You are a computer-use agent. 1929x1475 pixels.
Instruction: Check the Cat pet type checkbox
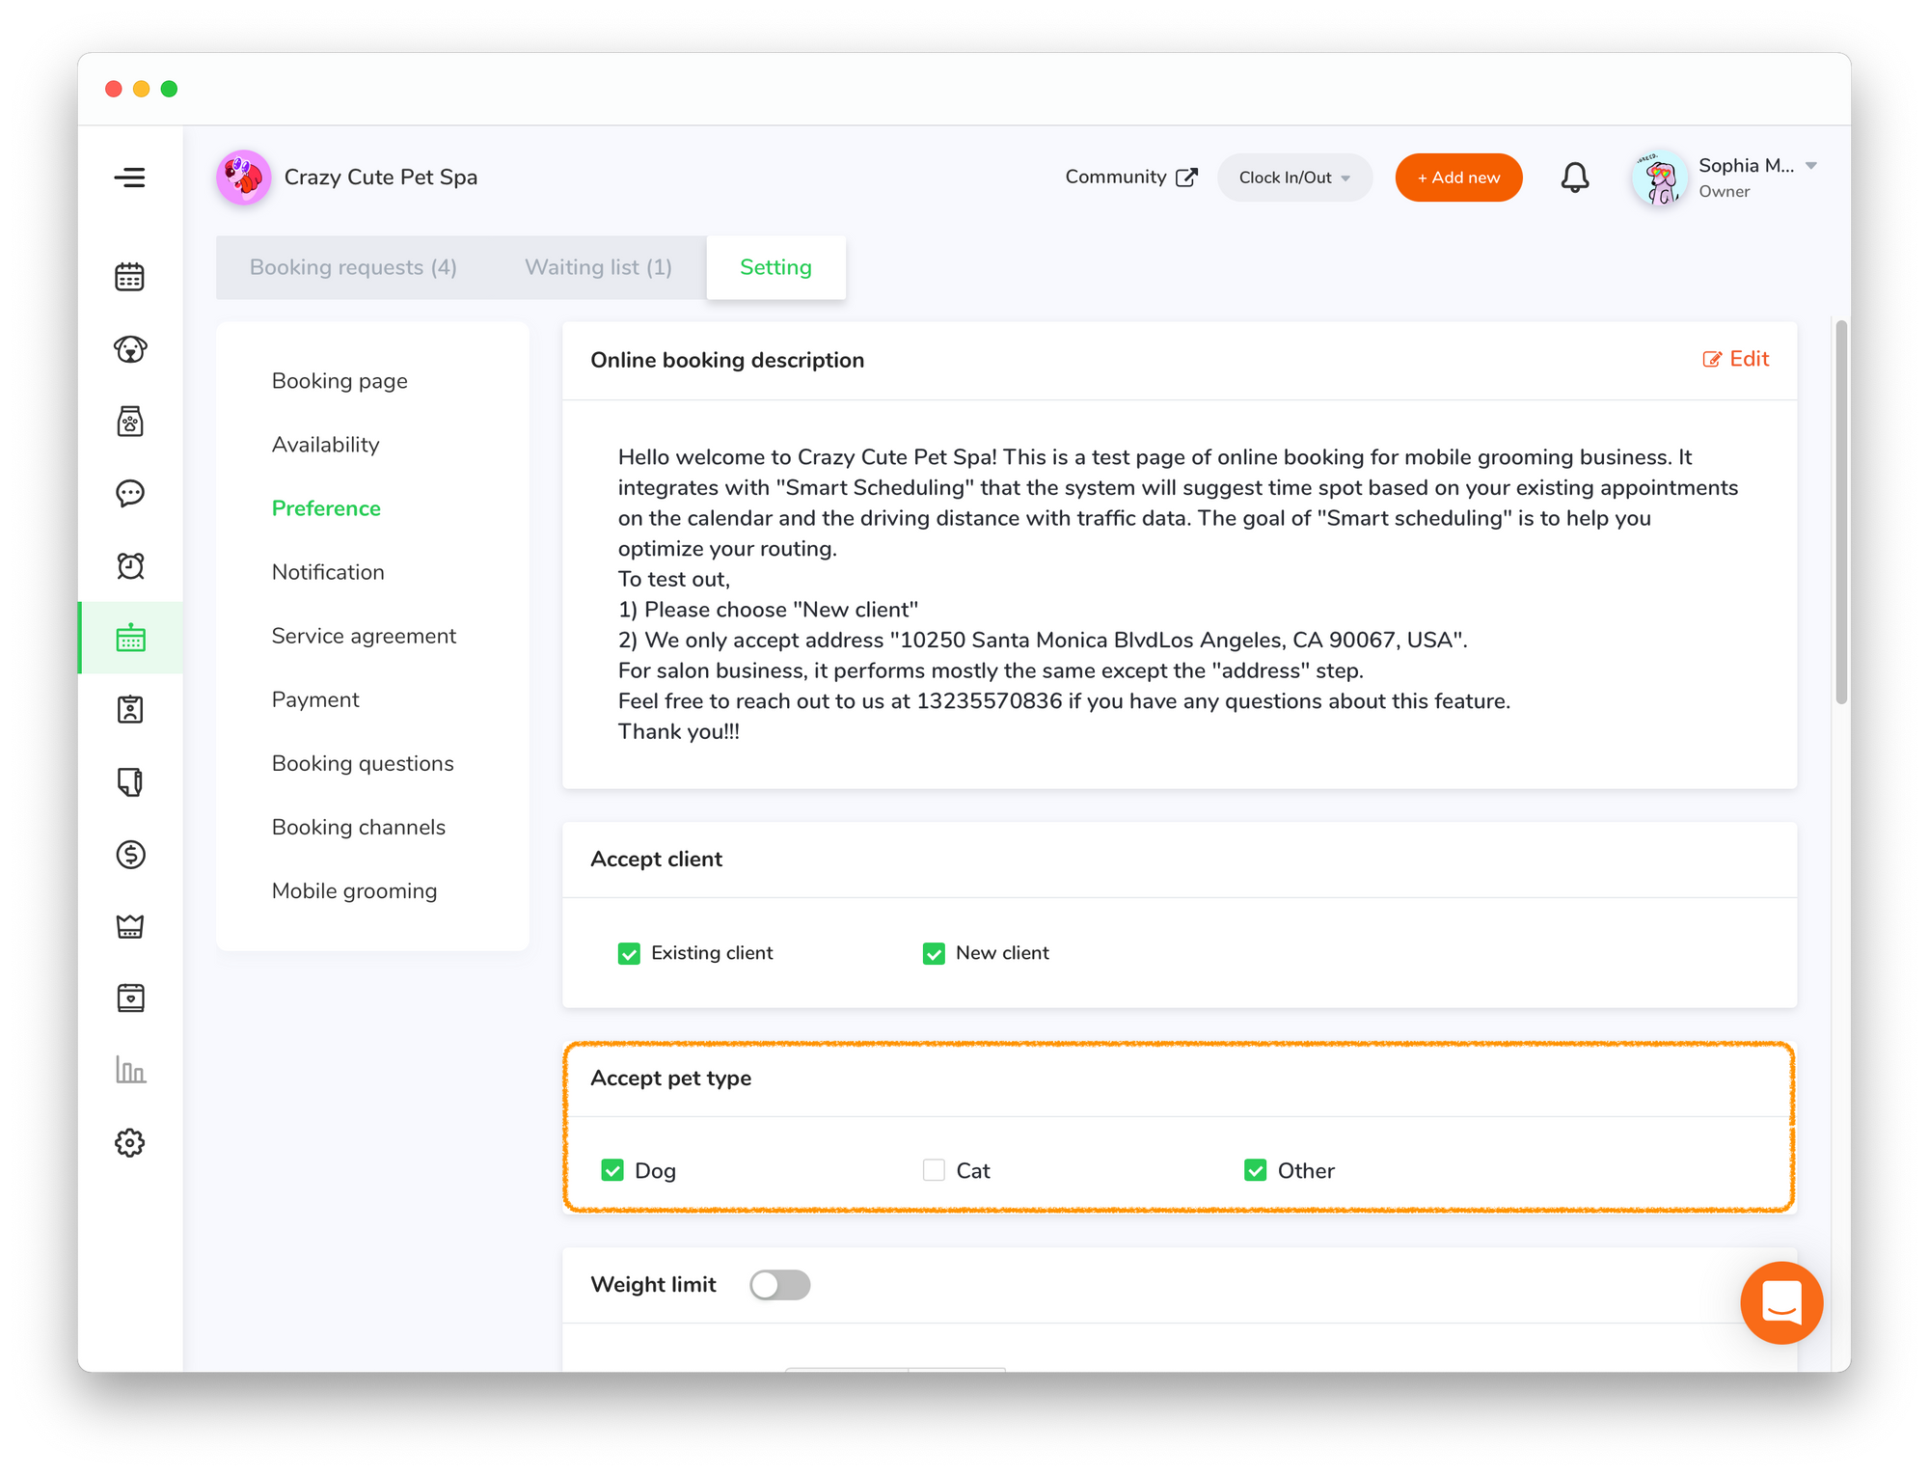tap(934, 1170)
